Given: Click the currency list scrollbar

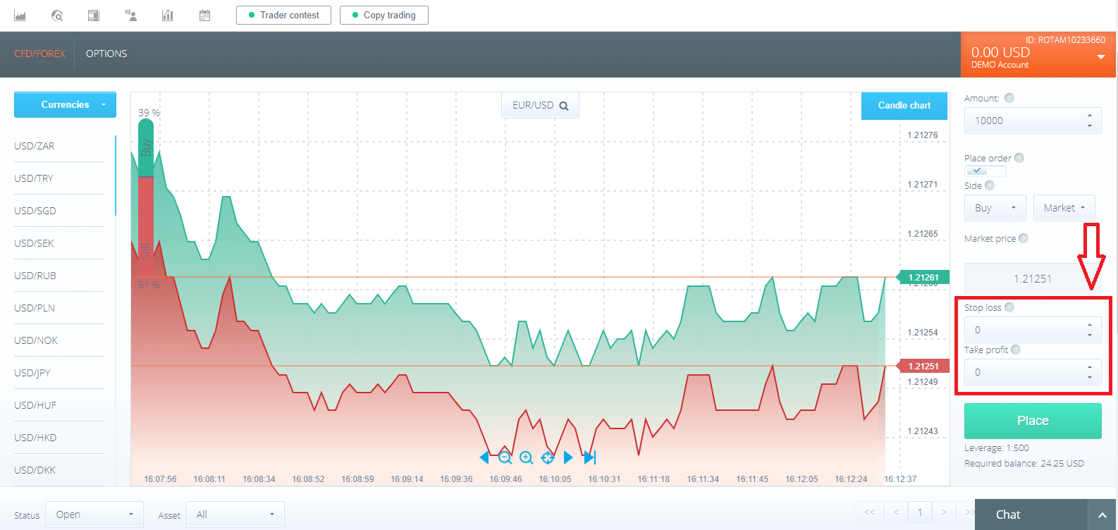Looking at the screenshot, I should tap(116, 175).
